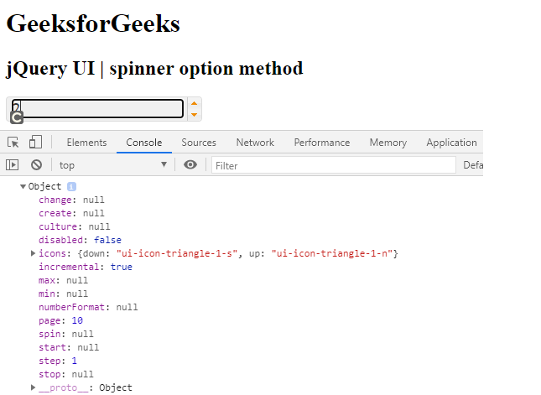Click the inspect element picker icon
The width and height of the screenshot is (541, 395).
(13, 143)
